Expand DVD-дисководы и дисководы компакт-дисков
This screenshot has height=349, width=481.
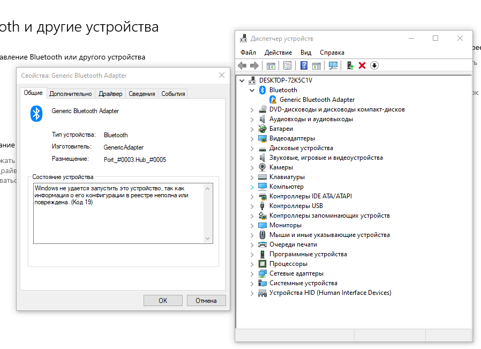pyautogui.click(x=252, y=110)
